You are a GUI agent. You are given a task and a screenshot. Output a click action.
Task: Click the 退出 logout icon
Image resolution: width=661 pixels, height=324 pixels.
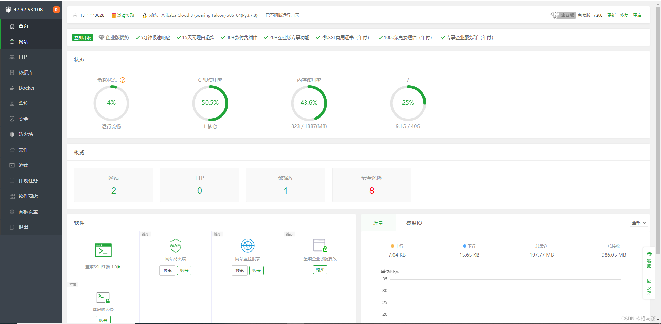12,227
